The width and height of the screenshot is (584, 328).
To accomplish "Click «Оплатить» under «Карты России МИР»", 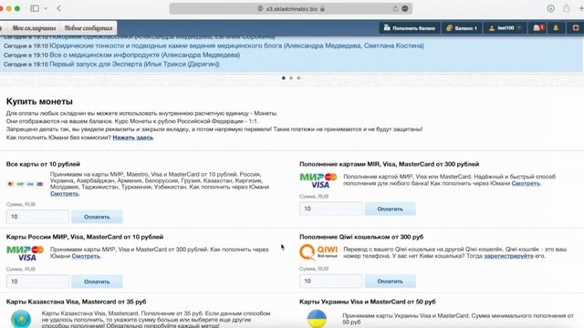I will [97, 282].
